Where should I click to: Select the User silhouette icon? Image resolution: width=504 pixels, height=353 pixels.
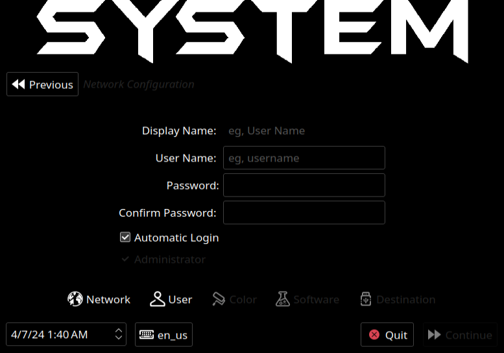[x=158, y=299]
